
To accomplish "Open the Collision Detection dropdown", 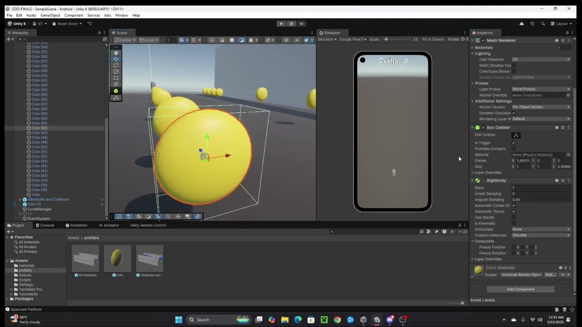I will (x=541, y=235).
